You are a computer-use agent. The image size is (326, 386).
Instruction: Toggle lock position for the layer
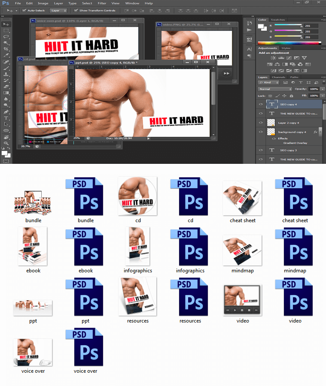pos(284,96)
